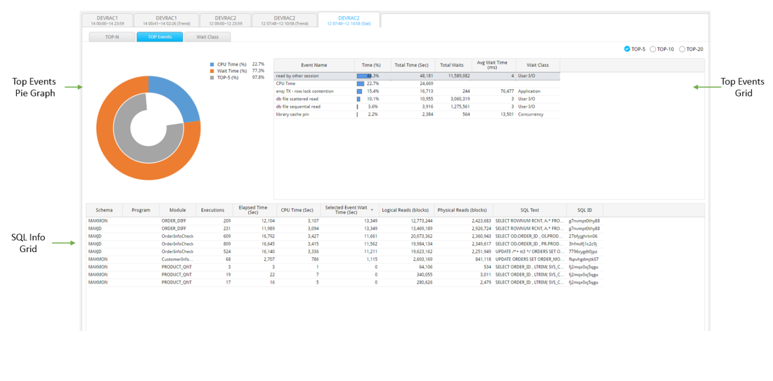Click the 16,792 elapsed time cell
773x381 pixels.
click(x=254, y=236)
